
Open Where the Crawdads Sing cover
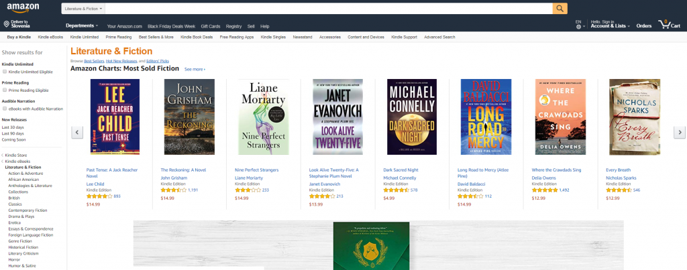560,117
